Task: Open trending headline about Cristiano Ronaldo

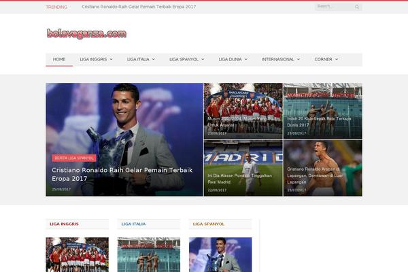Action: coord(139,7)
